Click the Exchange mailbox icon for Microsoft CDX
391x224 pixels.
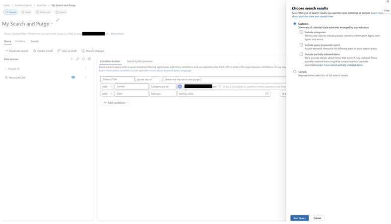(x=73, y=77)
